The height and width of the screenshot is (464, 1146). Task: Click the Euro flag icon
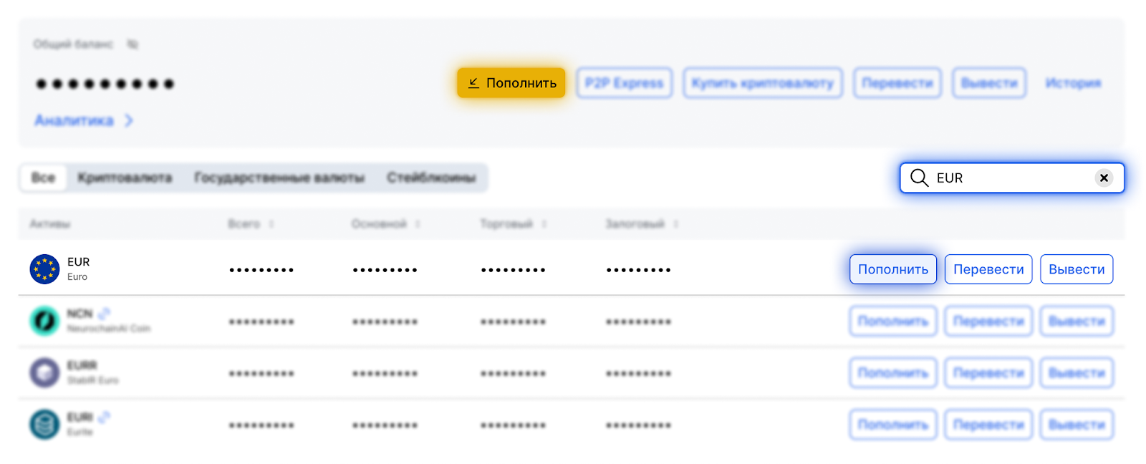pyautogui.click(x=44, y=269)
